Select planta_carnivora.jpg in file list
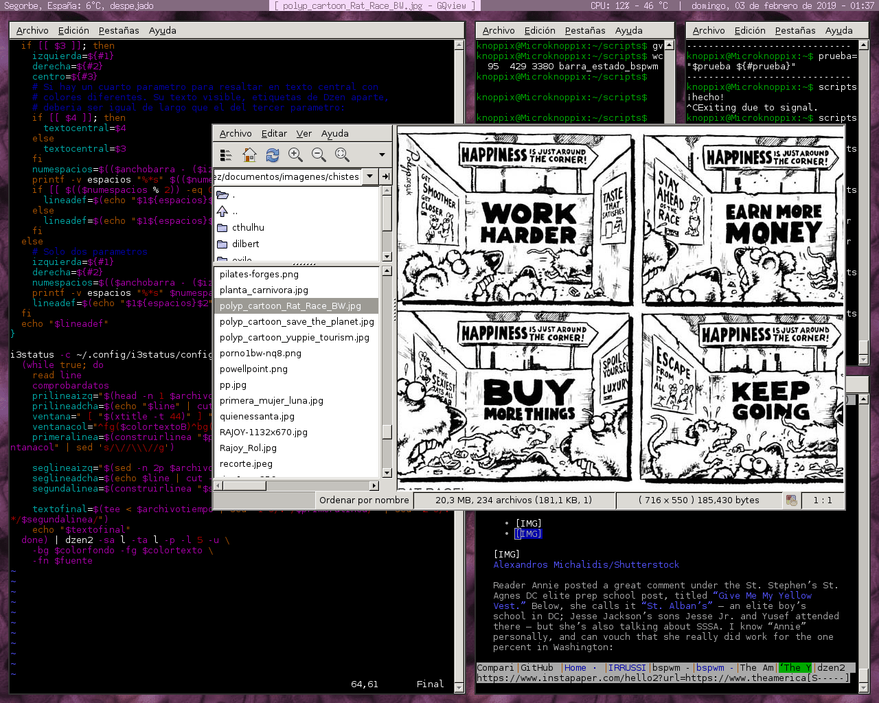The image size is (879, 703). pos(297,290)
